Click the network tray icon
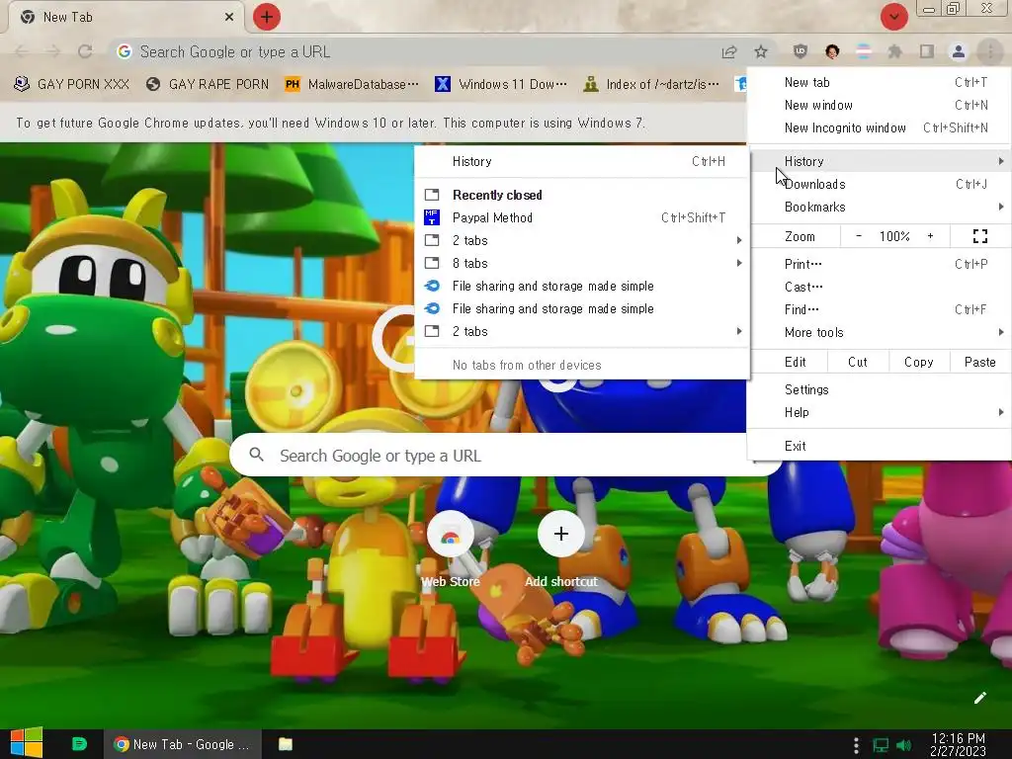 point(881,745)
